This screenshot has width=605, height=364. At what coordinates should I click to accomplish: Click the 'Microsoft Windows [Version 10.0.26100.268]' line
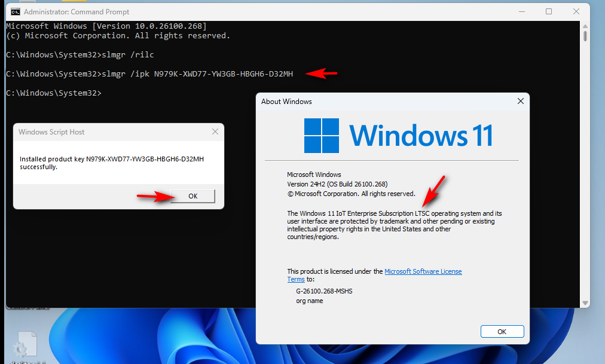click(106, 26)
